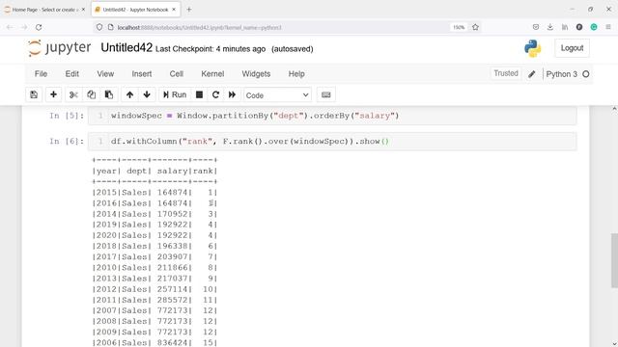Interrupt the kernel with stop icon
The image size is (618, 347).
click(x=200, y=94)
